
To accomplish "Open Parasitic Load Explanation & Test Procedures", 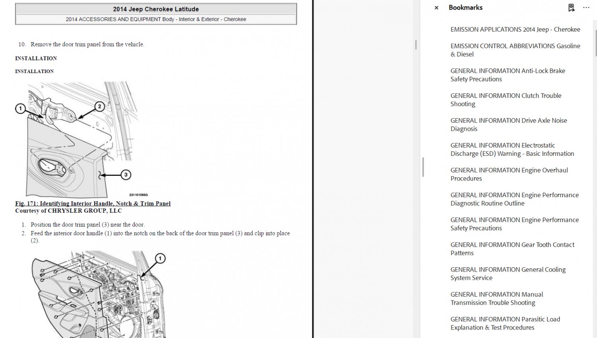I will (505, 323).
